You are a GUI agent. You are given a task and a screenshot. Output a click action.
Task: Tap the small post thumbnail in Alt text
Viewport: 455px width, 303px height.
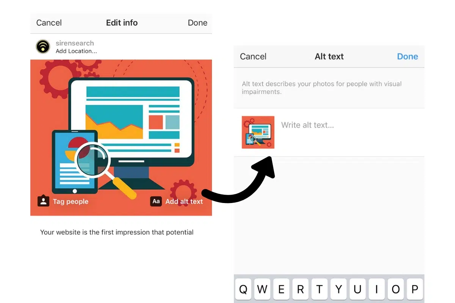[x=258, y=132]
